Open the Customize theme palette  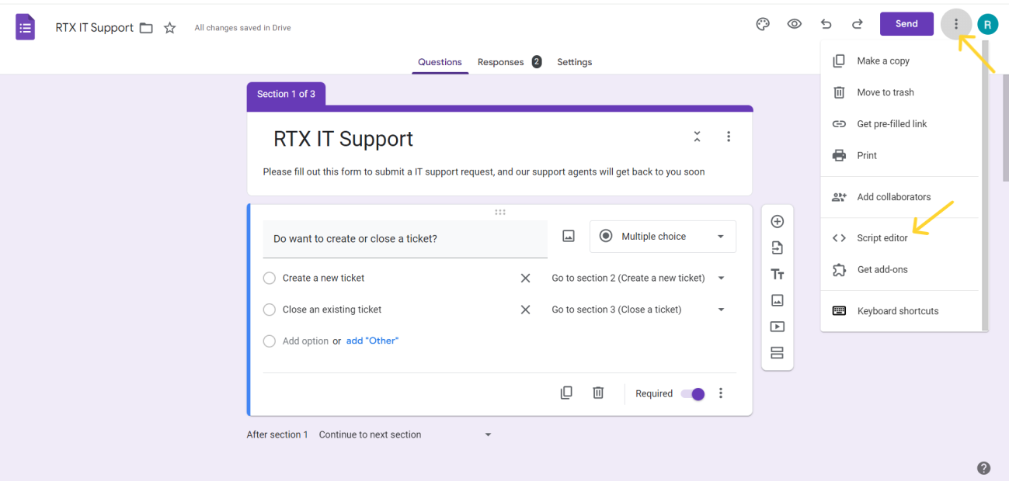coord(762,24)
